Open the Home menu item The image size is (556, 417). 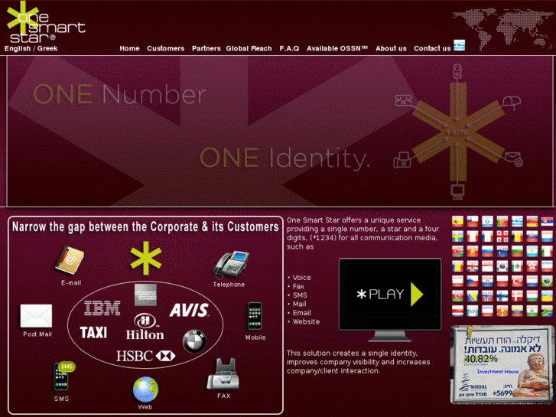tap(129, 48)
